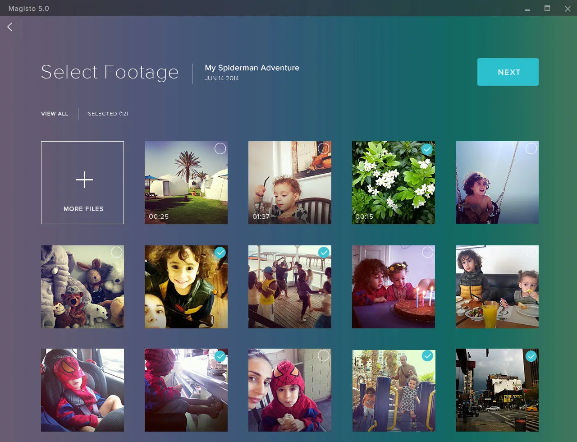Deselect the playground slide photo checkmark
The image size is (577, 442).
click(x=427, y=356)
